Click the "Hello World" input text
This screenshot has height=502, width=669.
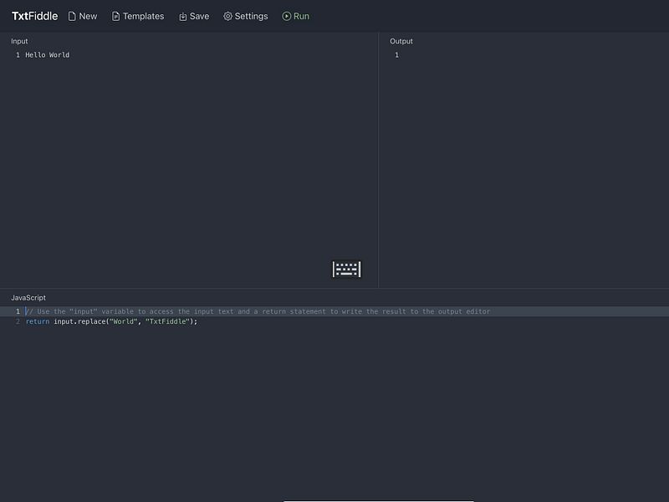pyautogui.click(x=48, y=55)
